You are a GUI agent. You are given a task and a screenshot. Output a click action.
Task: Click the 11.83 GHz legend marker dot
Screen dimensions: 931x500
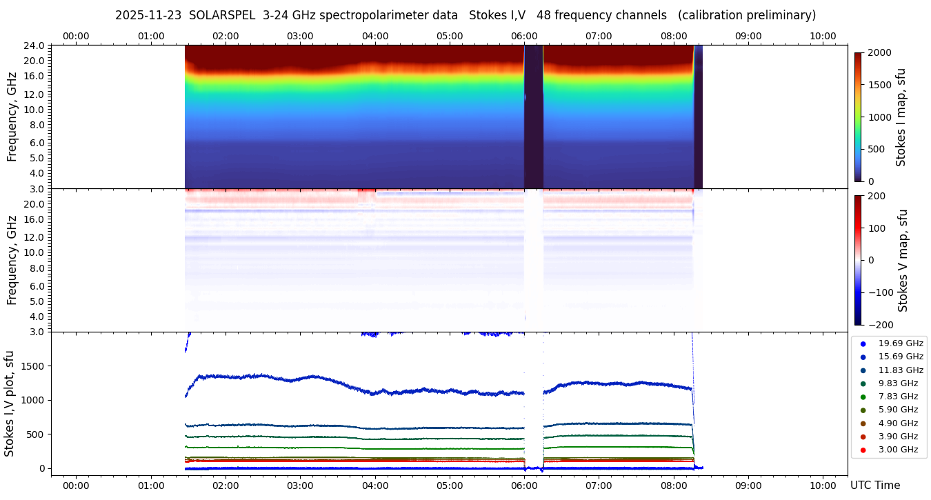coord(863,370)
